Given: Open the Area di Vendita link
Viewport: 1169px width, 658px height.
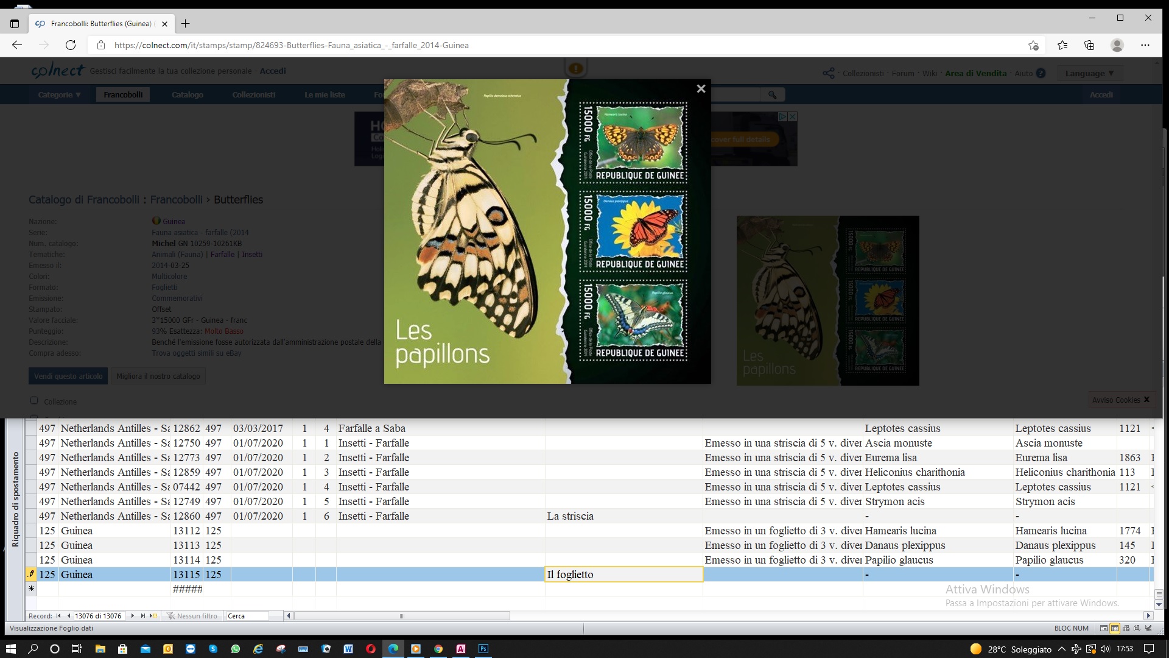Looking at the screenshot, I should (976, 73).
